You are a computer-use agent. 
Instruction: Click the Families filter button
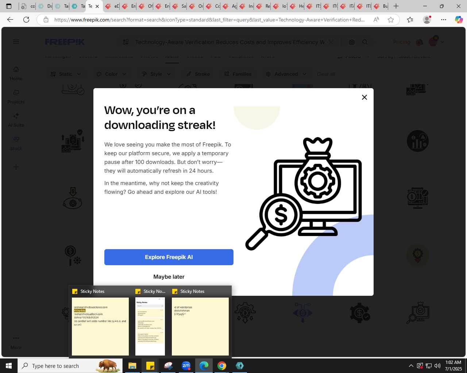pyautogui.click(x=238, y=74)
